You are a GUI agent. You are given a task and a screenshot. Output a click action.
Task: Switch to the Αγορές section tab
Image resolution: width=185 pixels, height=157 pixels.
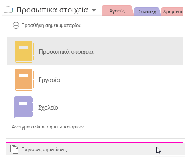(x=117, y=11)
